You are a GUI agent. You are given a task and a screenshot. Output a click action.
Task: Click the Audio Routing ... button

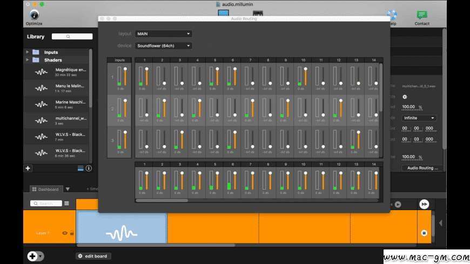tap(422, 168)
